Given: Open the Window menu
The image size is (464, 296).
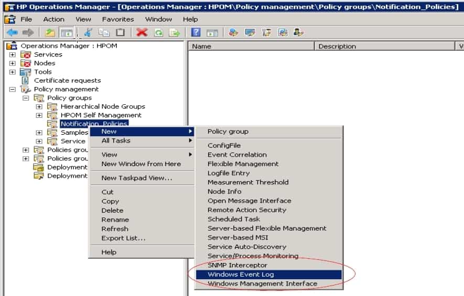Looking at the screenshot, I should 158,19.
